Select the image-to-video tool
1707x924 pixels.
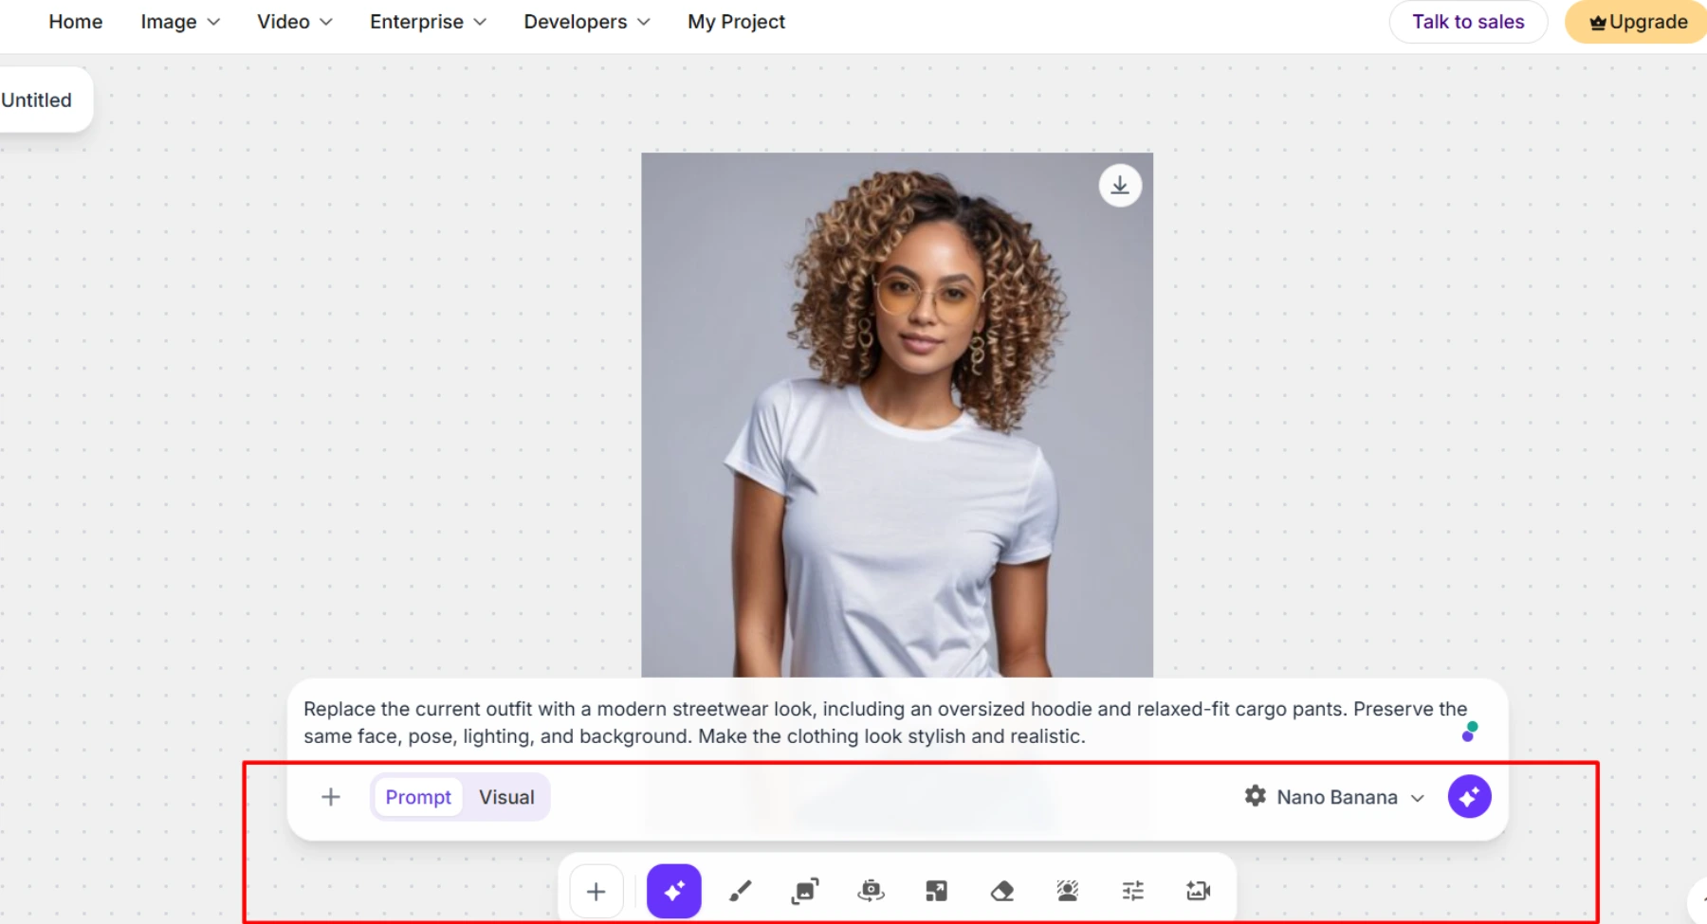(1199, 891)
